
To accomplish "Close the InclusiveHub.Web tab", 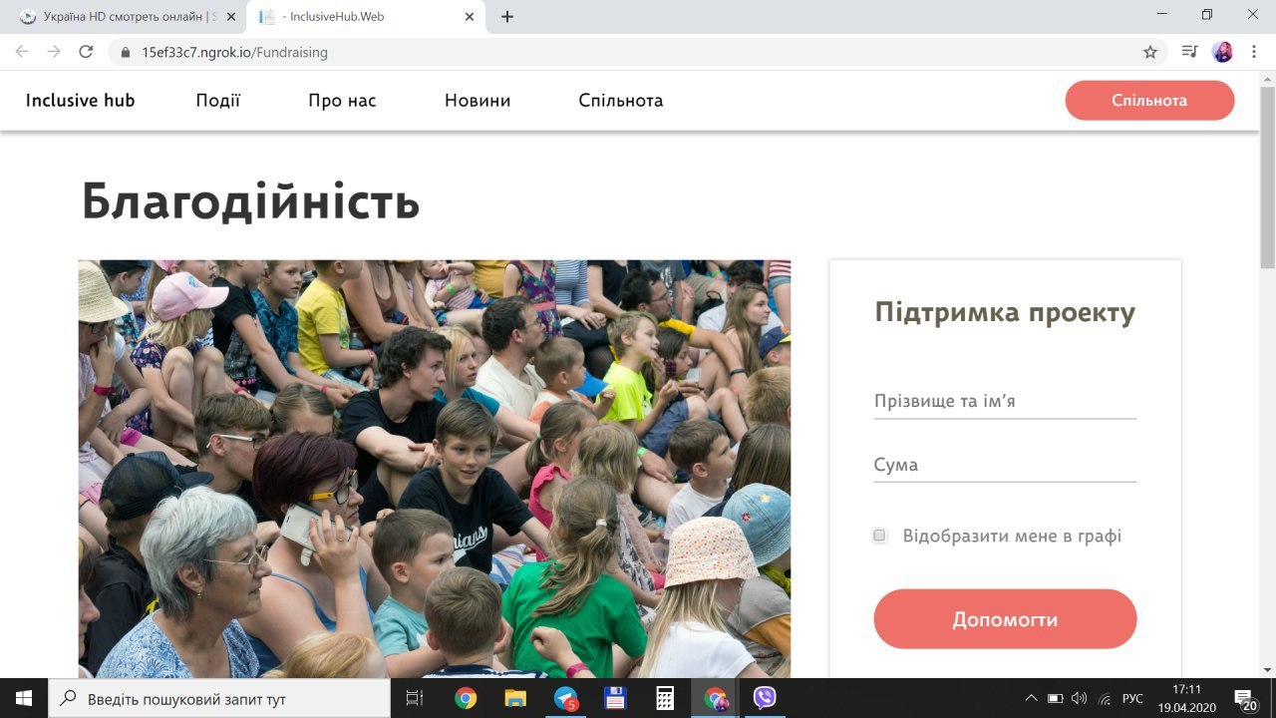I will point(472,17).
